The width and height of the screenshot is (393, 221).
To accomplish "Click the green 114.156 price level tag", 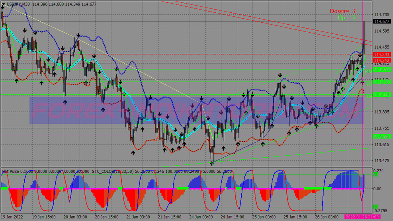I will pos(381,82).
